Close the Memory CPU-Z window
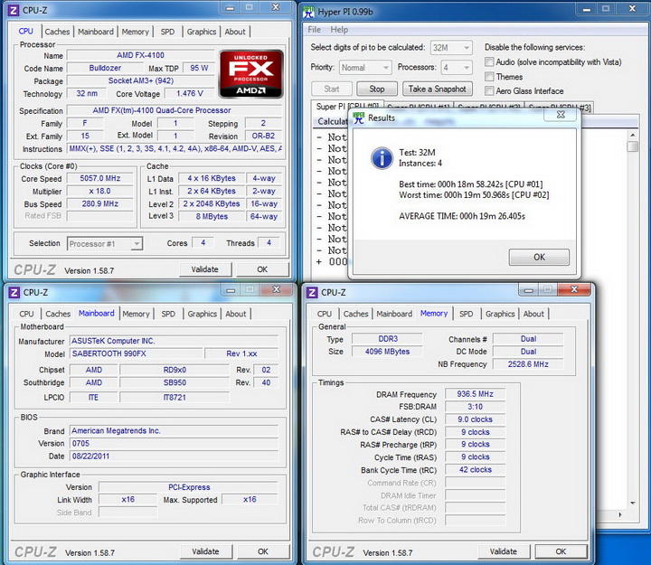Viewport: 651px width, 565px height. (x=574, y=290)
